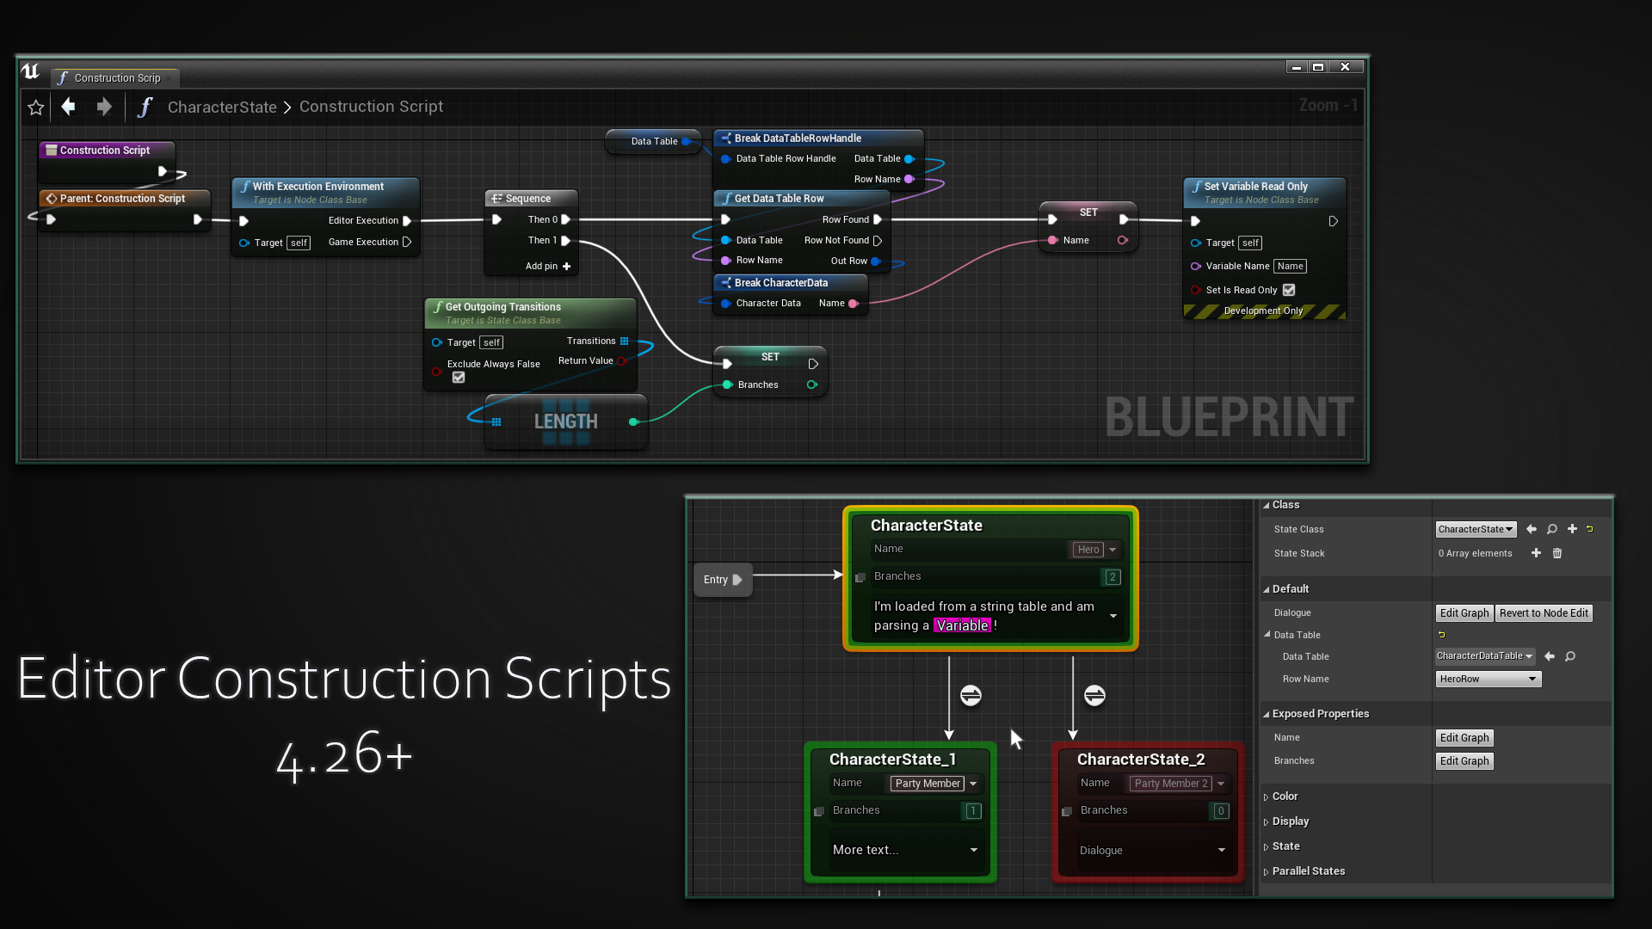Click the Party Member 2 name field on CharacterState_2
This screenshot has height=929, width=1652.
pos(1172,783)
